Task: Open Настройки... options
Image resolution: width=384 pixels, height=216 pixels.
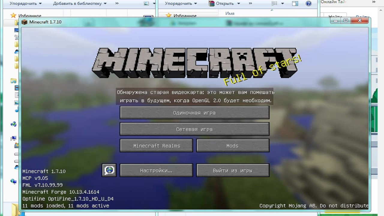Action: [156, 170]
